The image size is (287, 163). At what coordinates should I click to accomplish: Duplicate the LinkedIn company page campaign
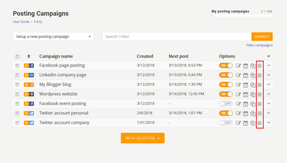253,75
